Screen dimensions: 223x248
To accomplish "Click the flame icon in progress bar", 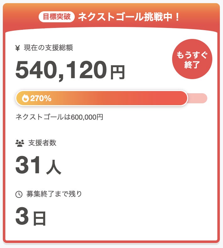I will (x=25, y=99).
